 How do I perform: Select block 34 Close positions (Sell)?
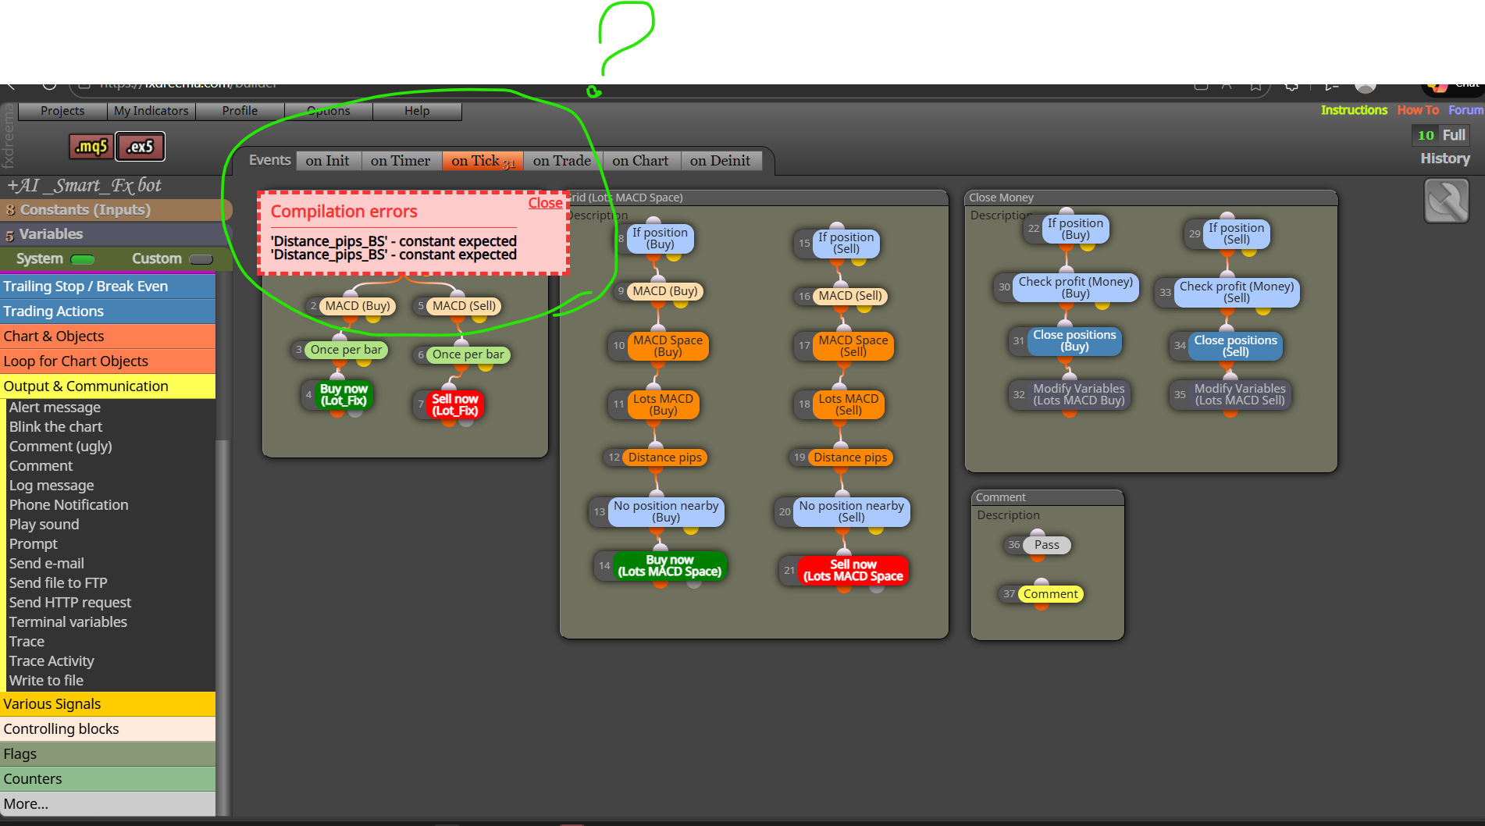pyautogui.click(x=1235, y=346)
